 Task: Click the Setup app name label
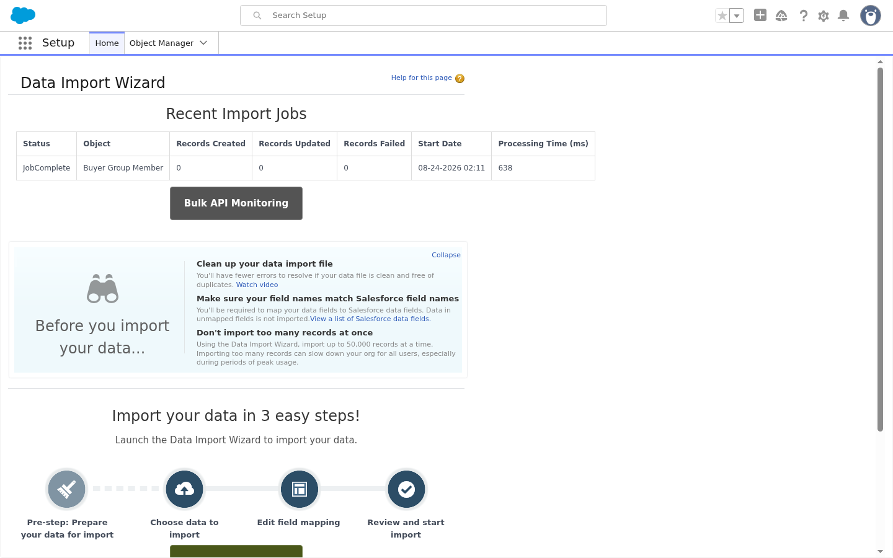(x=58, y=43)
